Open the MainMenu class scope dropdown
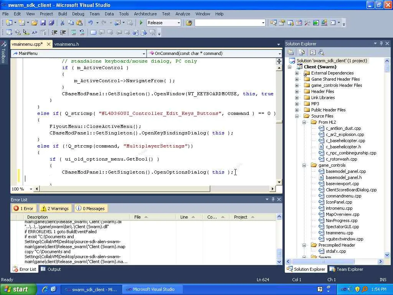The image size is (393, 295). 144,53
